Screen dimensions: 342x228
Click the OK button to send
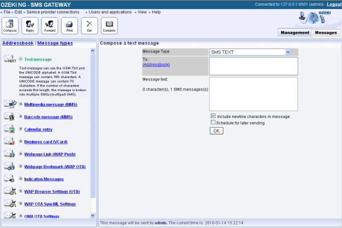pos(217,131)
